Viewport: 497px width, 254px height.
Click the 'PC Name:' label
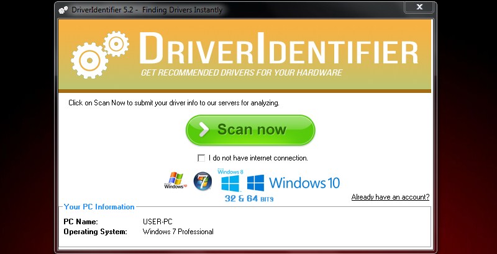click(x=81, y=222)
